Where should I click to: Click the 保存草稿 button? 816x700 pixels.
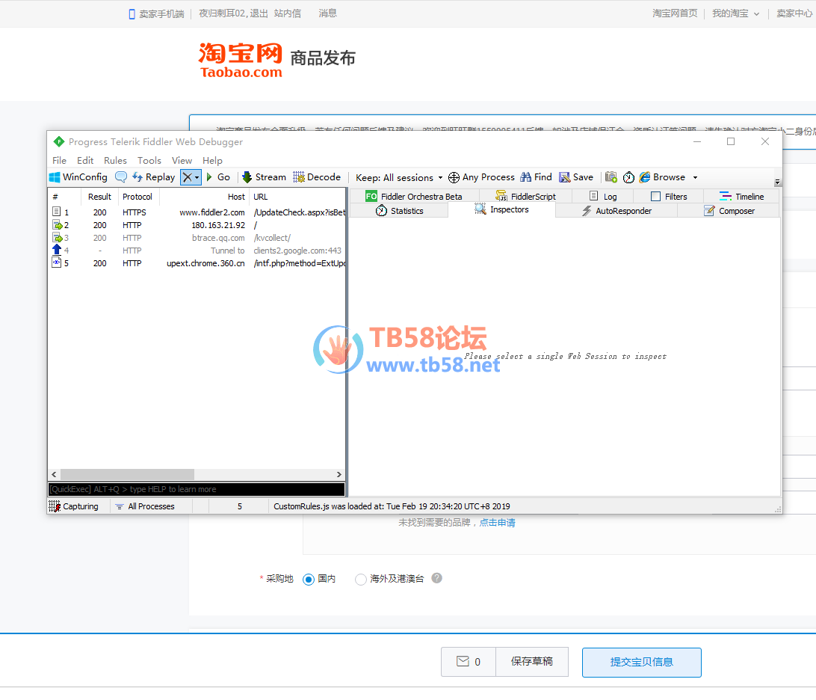pos(532,661)
